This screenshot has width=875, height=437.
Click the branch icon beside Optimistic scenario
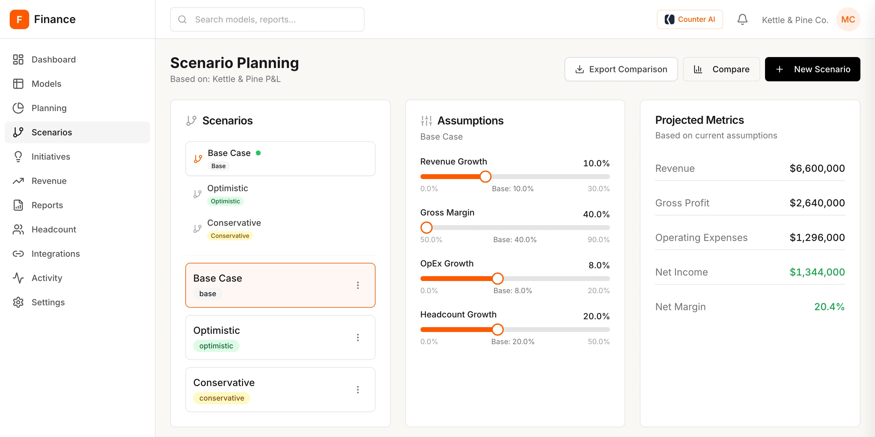(197, 194)
